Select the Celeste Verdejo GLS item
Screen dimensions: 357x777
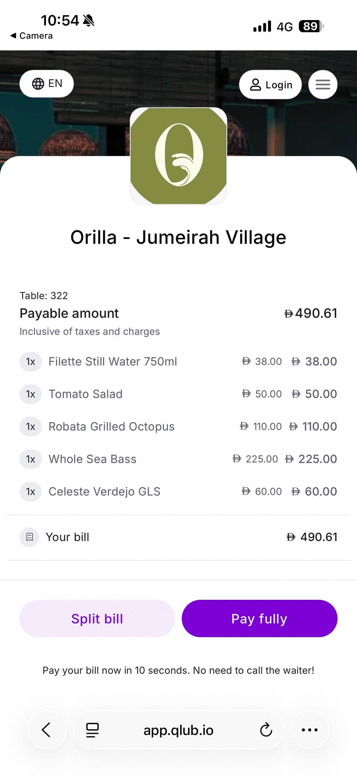click(104, 492)
